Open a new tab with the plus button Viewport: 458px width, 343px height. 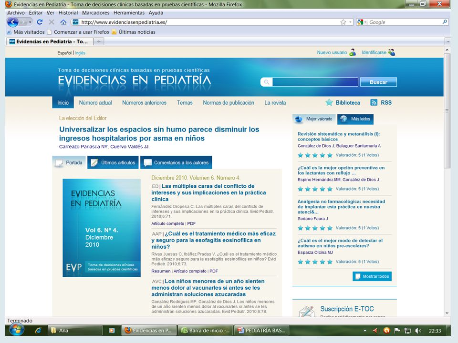(99, 42)
